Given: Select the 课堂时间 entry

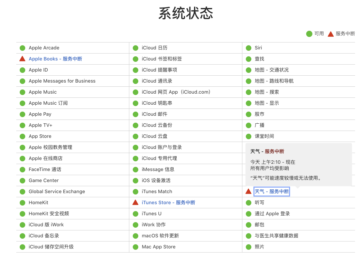Looking at the screenshot, I should (264, 136).
